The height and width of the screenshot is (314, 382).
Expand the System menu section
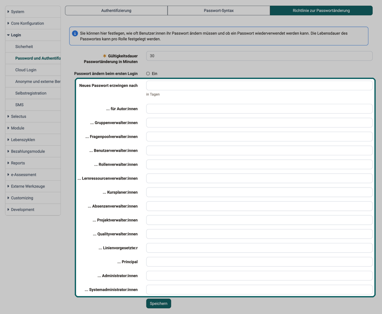(x=33, y=12)
